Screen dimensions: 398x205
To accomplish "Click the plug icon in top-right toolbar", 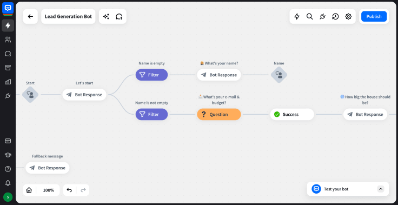I will [323, 17].
